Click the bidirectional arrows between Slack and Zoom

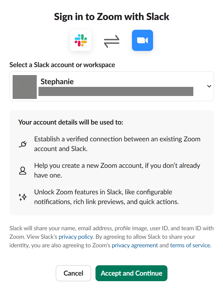click(x=111, y=40)
